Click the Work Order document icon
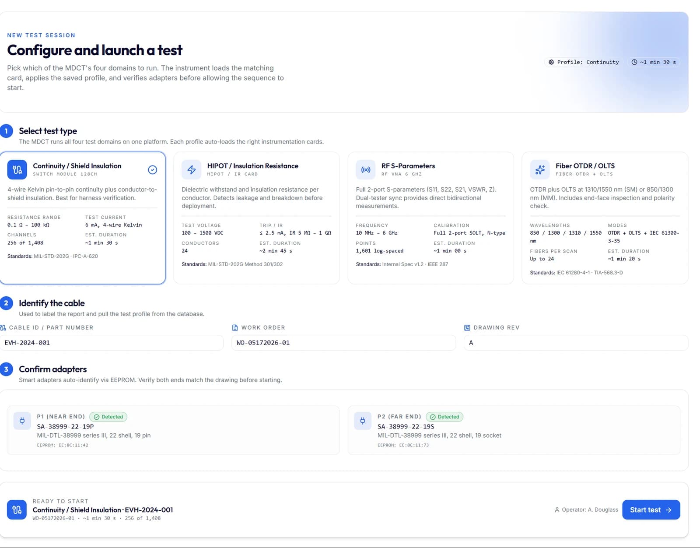This screenshot has height=548, width=700. click(x=235, y=328)
